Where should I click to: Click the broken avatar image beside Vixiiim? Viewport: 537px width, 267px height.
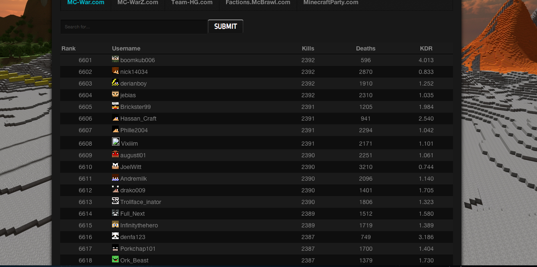tap(116, 142)
